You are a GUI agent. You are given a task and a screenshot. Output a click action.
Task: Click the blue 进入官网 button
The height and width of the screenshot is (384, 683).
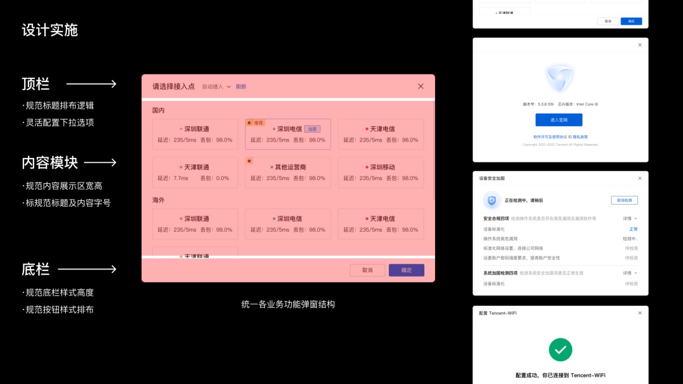point(558,120)
